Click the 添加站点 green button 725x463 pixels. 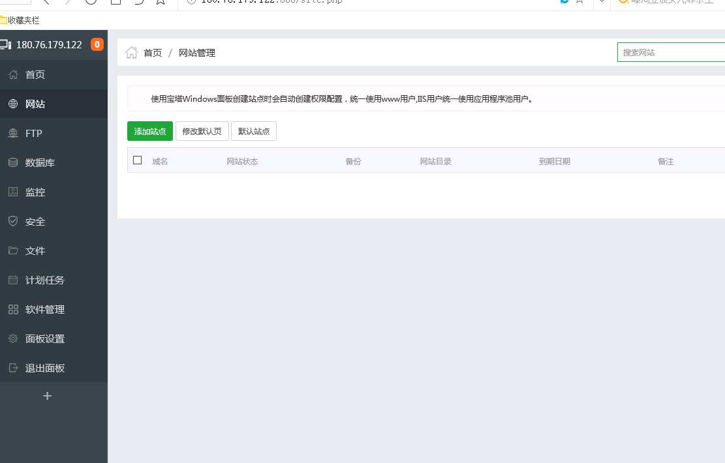pos(150,131)
